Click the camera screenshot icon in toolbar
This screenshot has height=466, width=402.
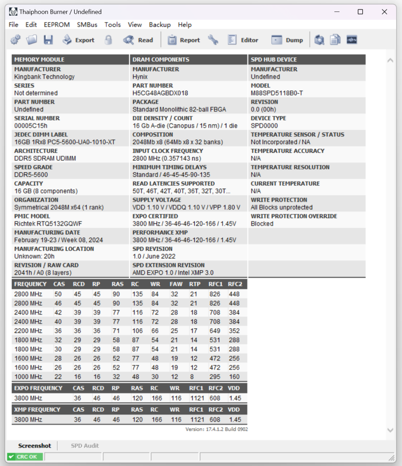pos(319,40)
